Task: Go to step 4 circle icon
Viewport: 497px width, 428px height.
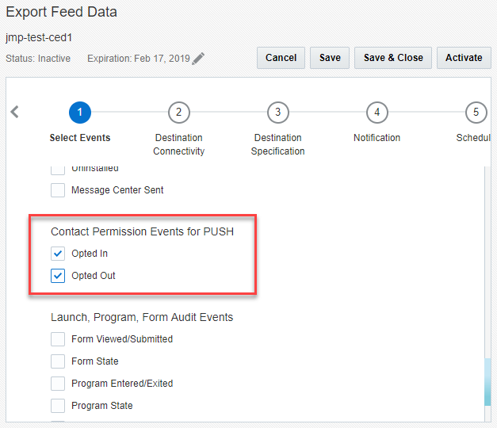Action: coord(377,113)
